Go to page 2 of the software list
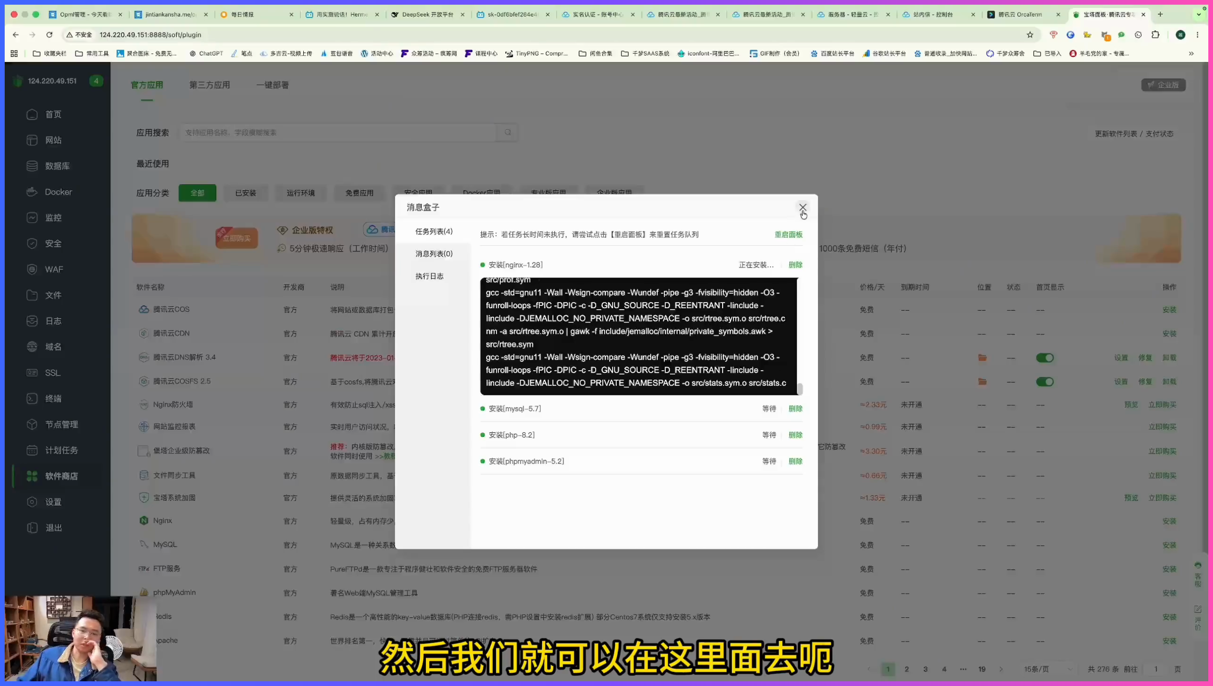 (x=906, y=669)
